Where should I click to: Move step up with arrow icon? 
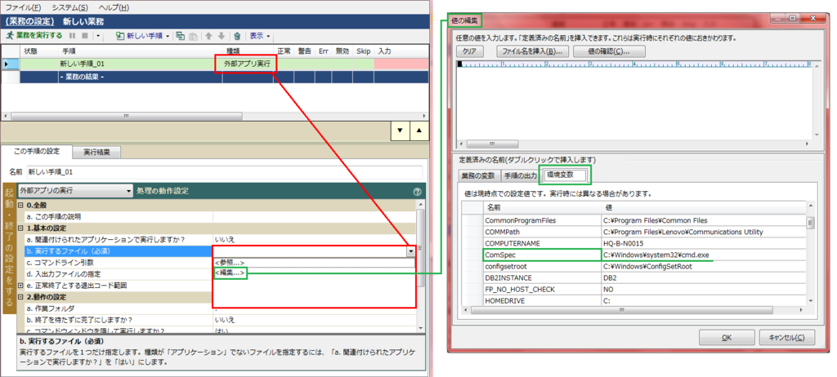click(208, 36)
